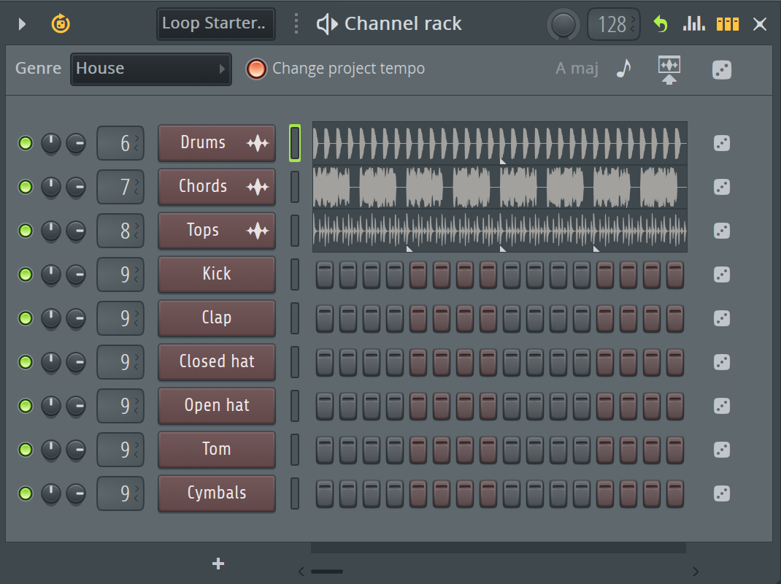The image size is (781, 584).
Task: Open the Genre House dropdown
Action: click(x=151, y=69)
